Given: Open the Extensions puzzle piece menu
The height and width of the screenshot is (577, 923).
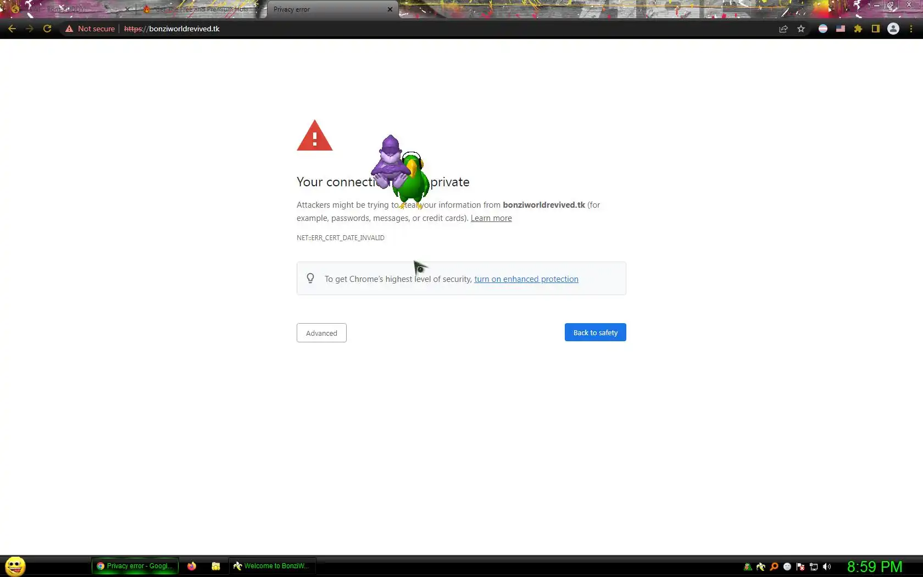Looking at the screenshot, I should [x=858, y=29].
